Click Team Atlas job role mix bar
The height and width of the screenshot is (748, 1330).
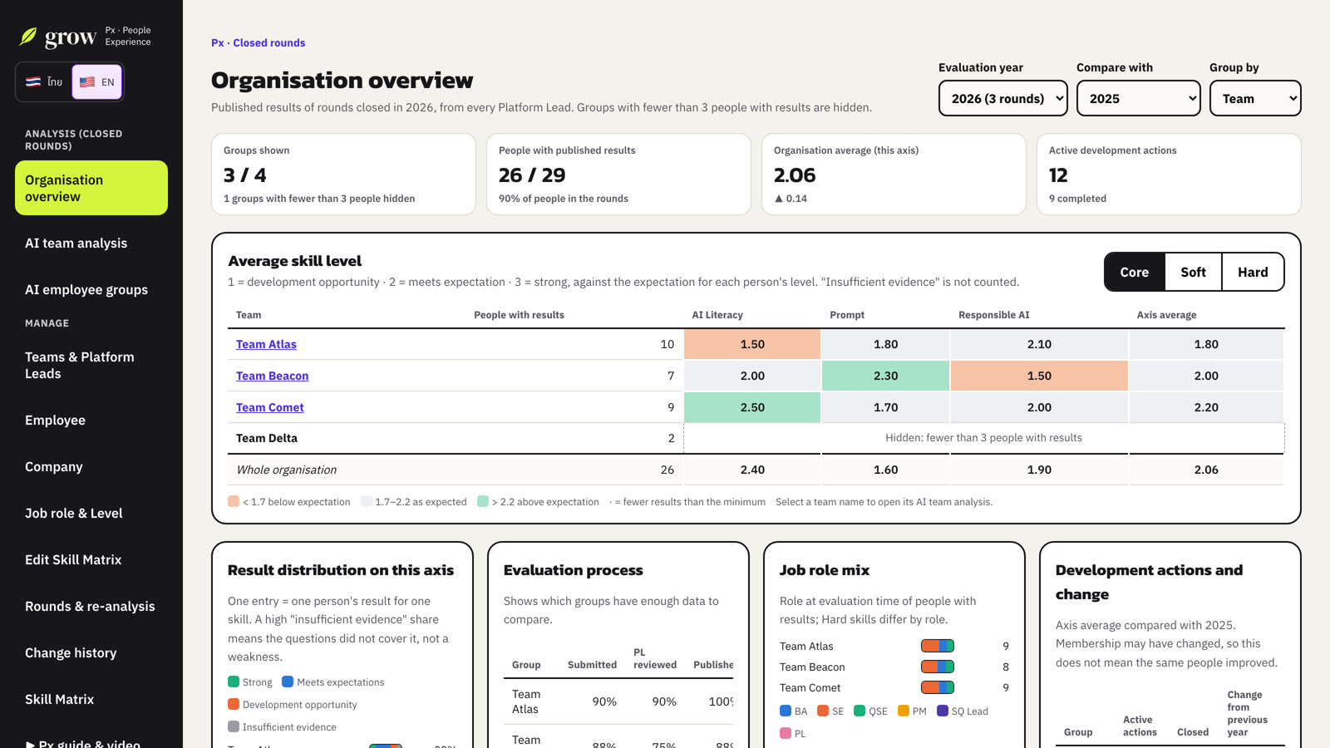[938, 646]
